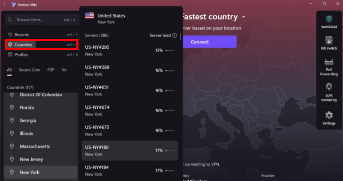Maximize the Proton VPN window
Image resolution: width=343 pixels, height=181 pixels.
[325, 3]
